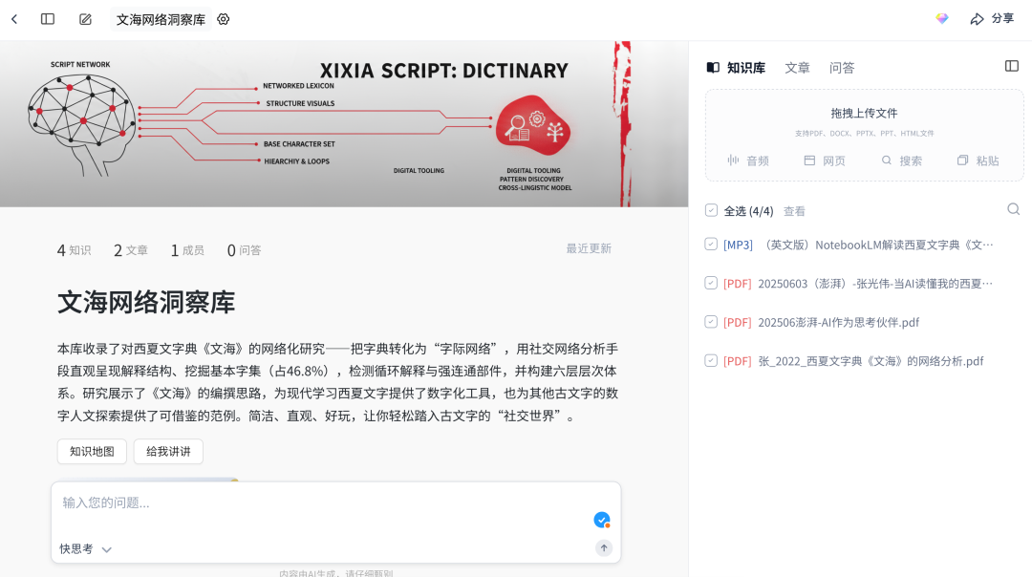
Task: Switch to the 文章 tab
Action: pyautogui.click(x=797, y=68)
